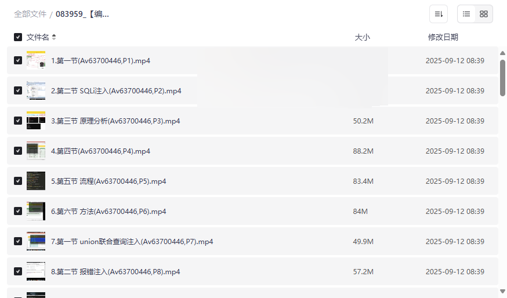Open the 083959_ folder breadcrumb
Image resolution: width=507 pixels, height=298 pixels.
click(82, 14)
